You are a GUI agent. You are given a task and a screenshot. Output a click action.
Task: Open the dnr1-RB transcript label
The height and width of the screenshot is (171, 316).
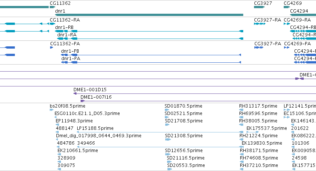[64, 27]
